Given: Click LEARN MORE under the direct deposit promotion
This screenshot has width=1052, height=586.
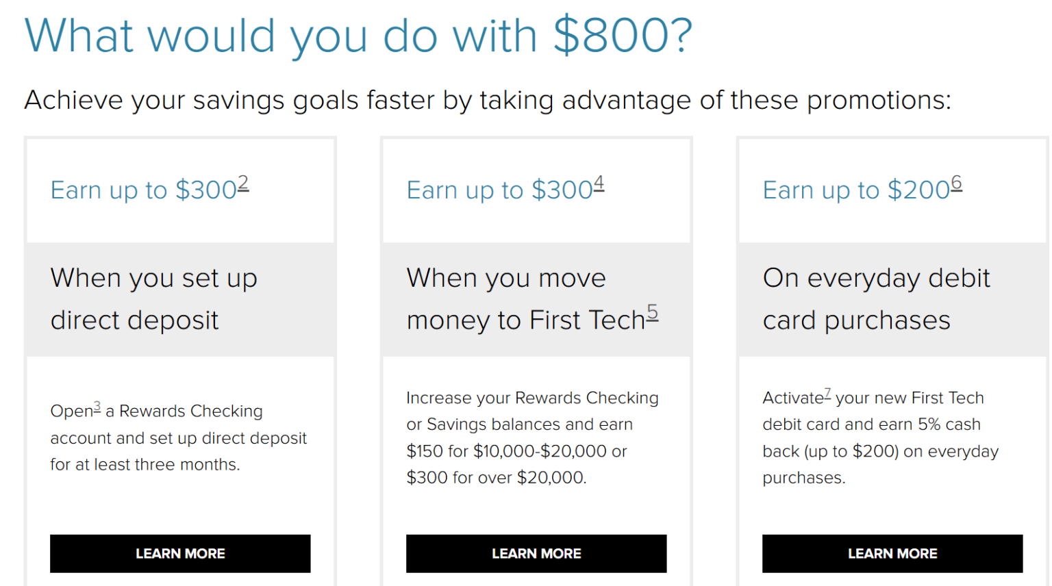Looking at the screenshot, I should pyautogui.click(x=179, y=553).
